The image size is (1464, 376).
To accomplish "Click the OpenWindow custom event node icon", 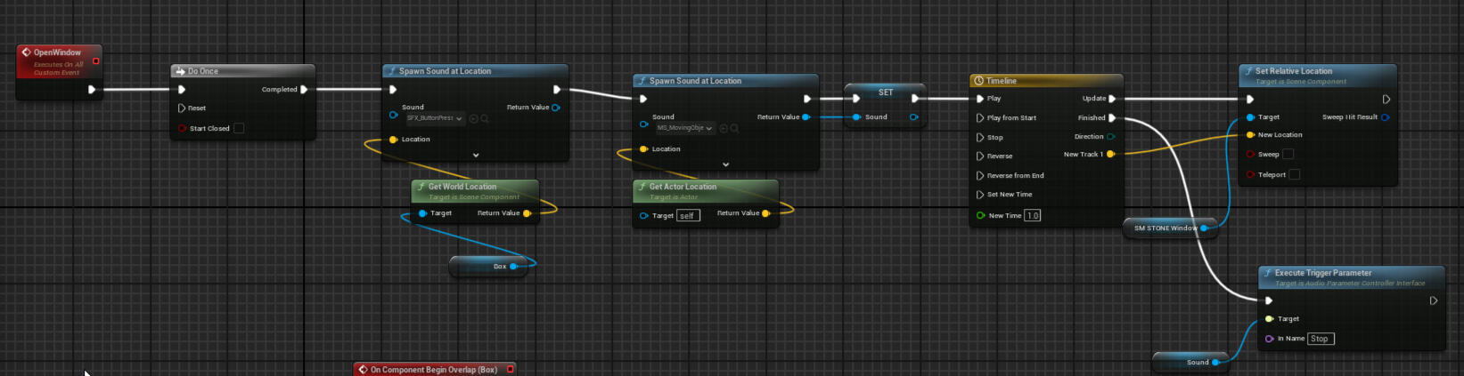I will 26,52.
